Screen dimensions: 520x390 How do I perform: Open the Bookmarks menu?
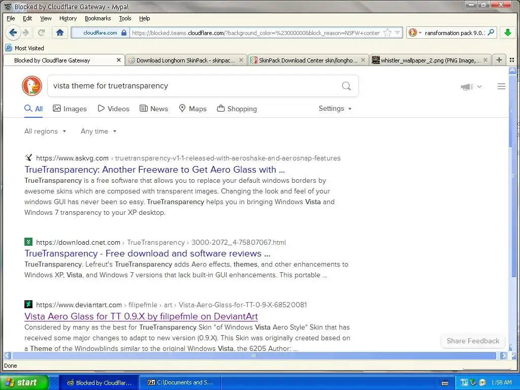pyautogui.click(x=98, y=18)
